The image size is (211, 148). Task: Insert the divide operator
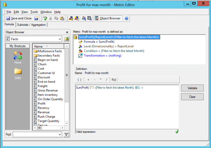tap(106, 80)
